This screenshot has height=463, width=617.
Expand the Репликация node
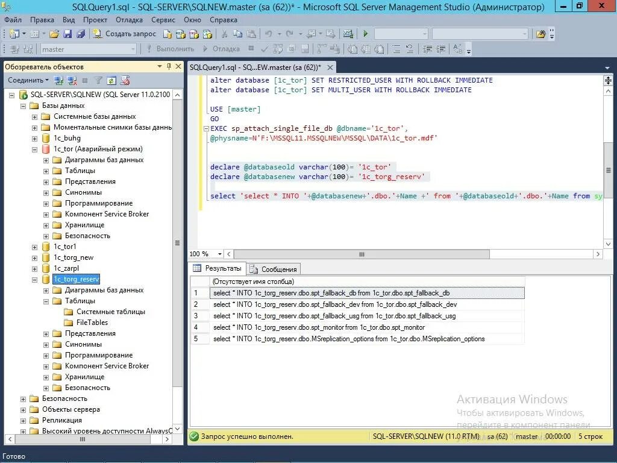23,421
